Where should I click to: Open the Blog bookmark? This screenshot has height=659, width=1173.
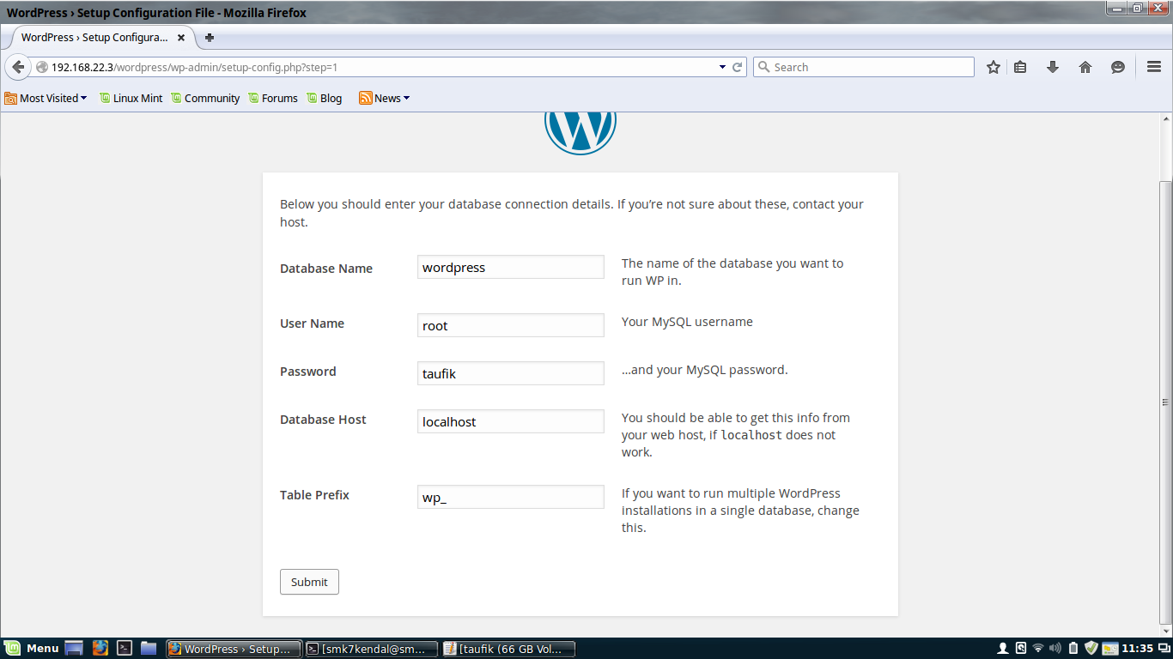[324, 98]
